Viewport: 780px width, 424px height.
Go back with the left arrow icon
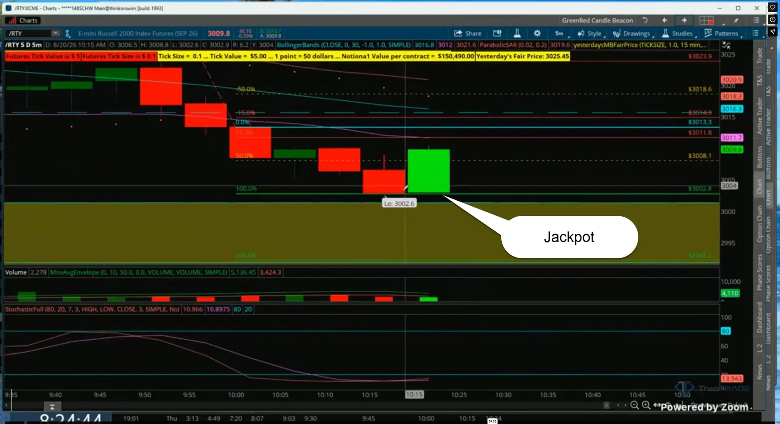coord(665,20)
